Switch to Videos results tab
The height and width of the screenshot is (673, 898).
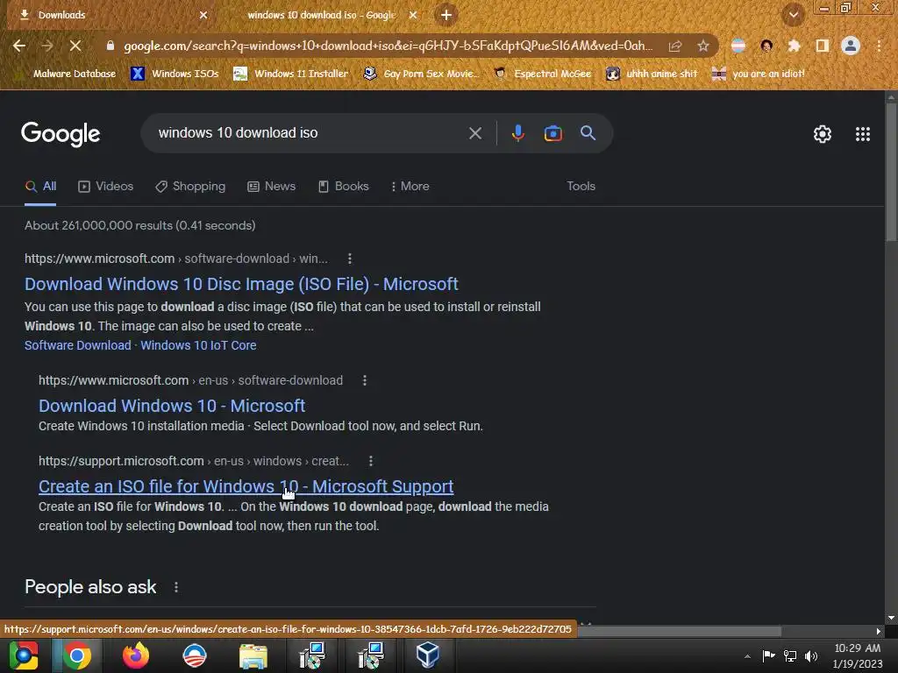(x=106, y=186)
